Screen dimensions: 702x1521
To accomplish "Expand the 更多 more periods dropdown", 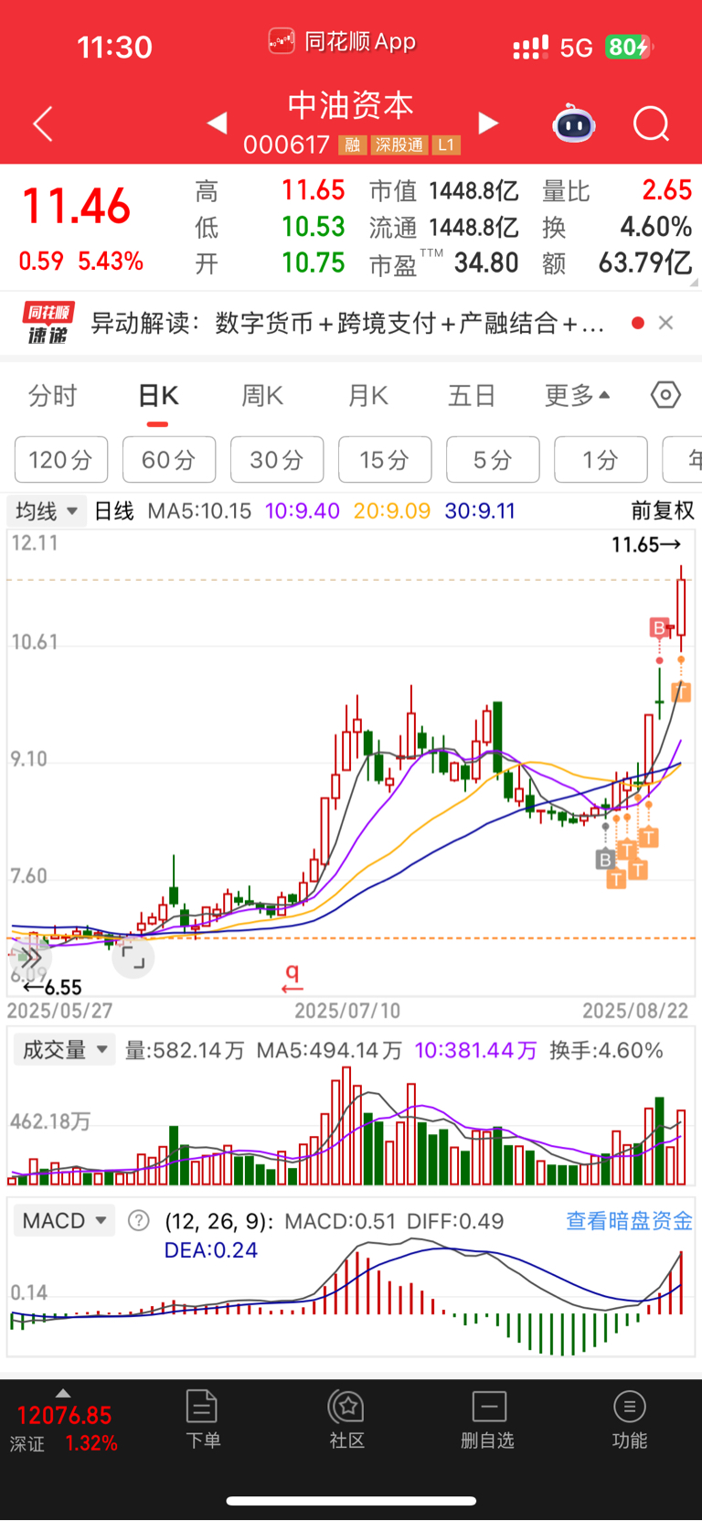I will tap(578, 396).
